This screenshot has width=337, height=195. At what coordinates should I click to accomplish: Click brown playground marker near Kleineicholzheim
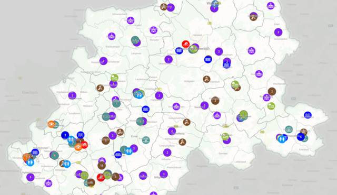186,122
